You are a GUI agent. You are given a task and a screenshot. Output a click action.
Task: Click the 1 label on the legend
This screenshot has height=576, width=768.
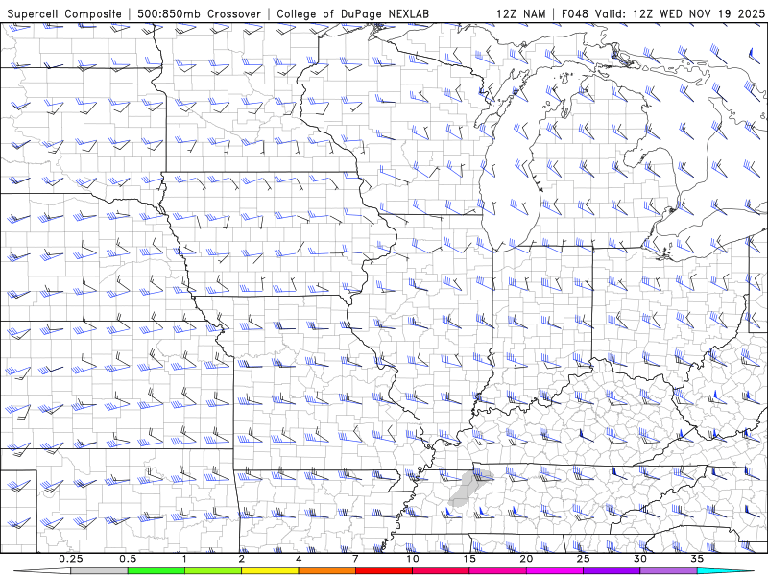coord(184,559)
